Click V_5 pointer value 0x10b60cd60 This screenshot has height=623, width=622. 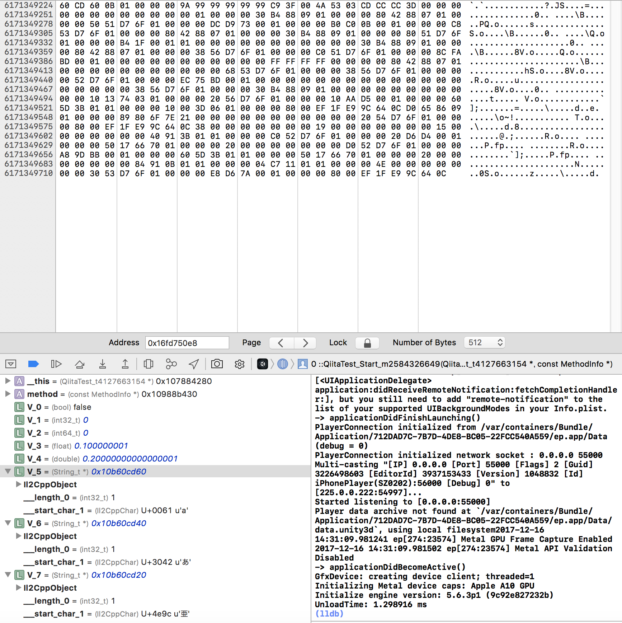[x=119, y=472]
